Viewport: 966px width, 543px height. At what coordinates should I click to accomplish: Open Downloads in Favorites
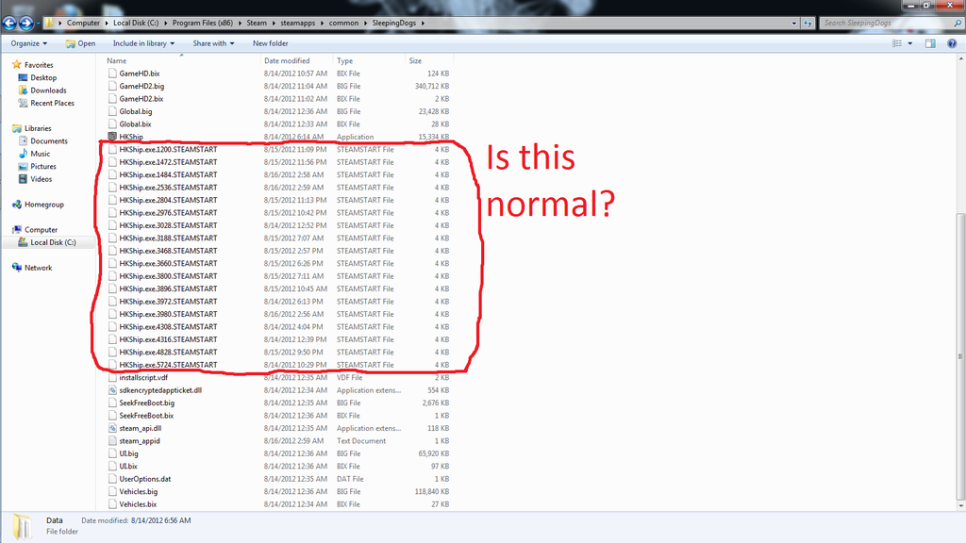pos(48,90)
